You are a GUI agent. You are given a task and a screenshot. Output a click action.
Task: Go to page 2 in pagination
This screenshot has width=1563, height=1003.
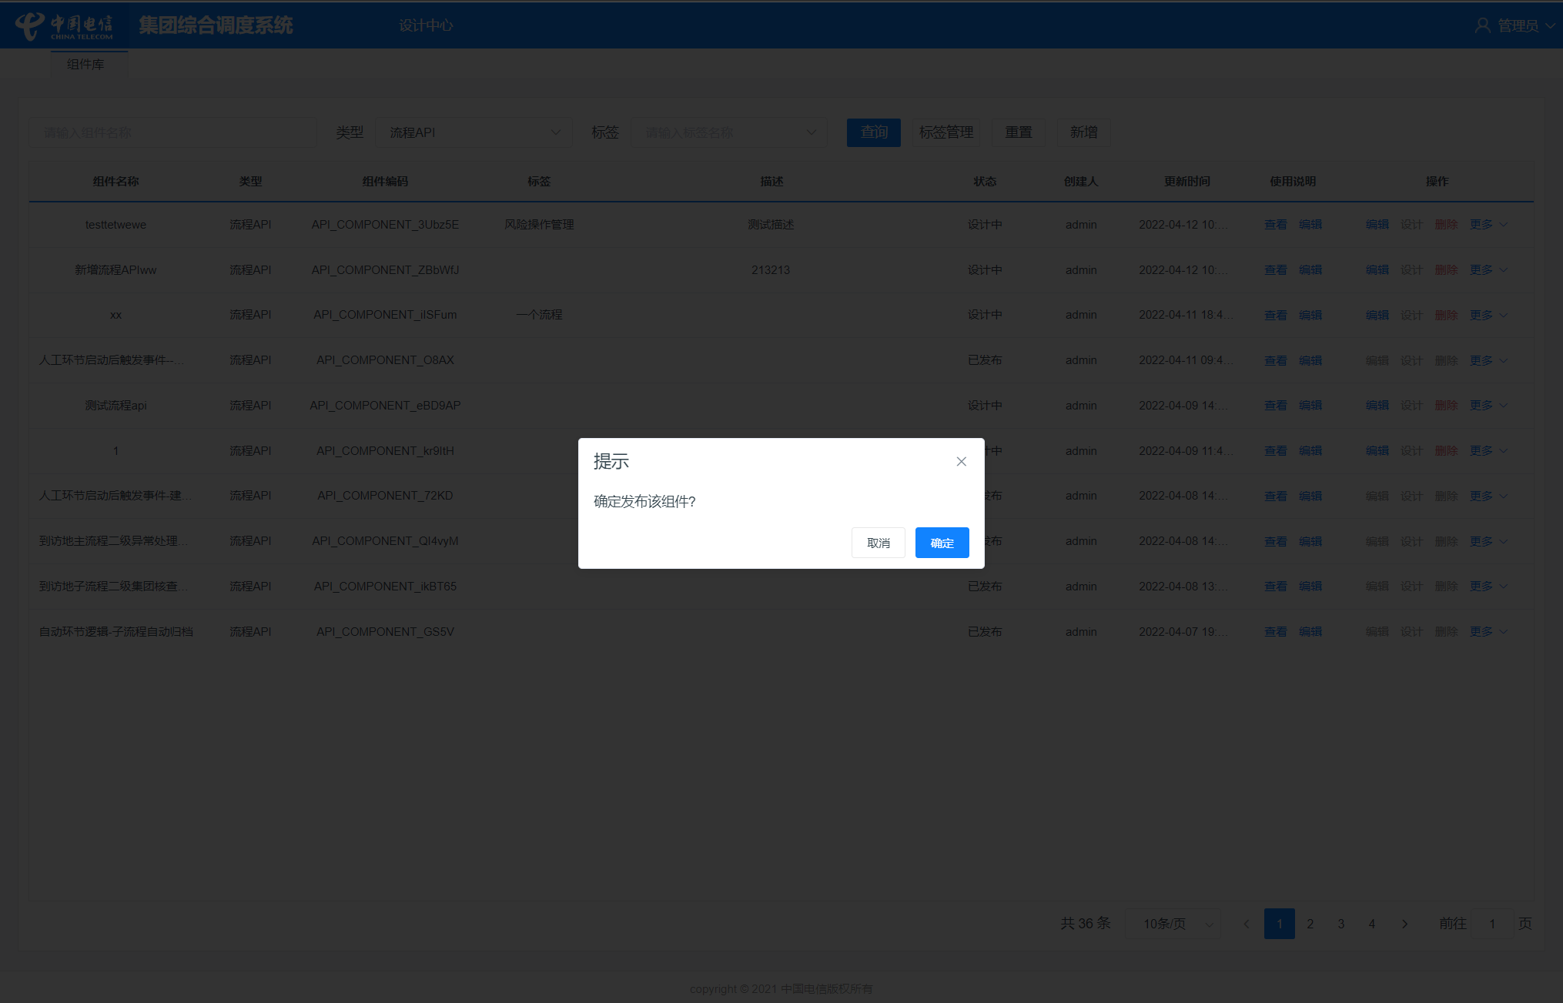point(1310,924)
